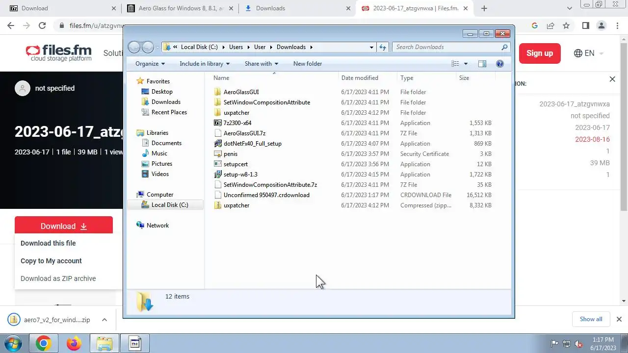Close the Chrome downloads bar

pos(619,319)
